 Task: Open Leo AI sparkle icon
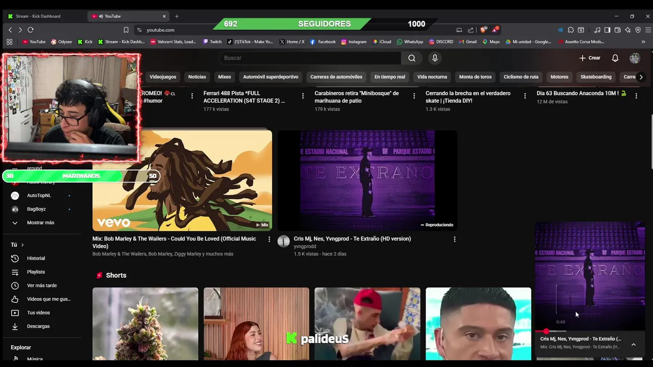(627, 30)
